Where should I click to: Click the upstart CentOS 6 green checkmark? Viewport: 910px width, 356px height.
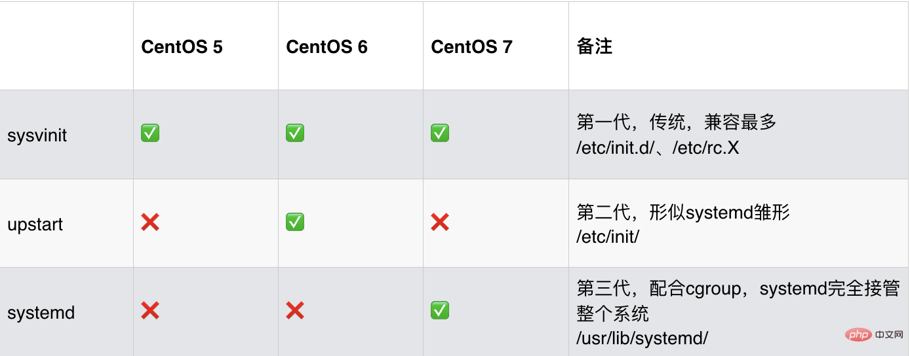(295, 222)
